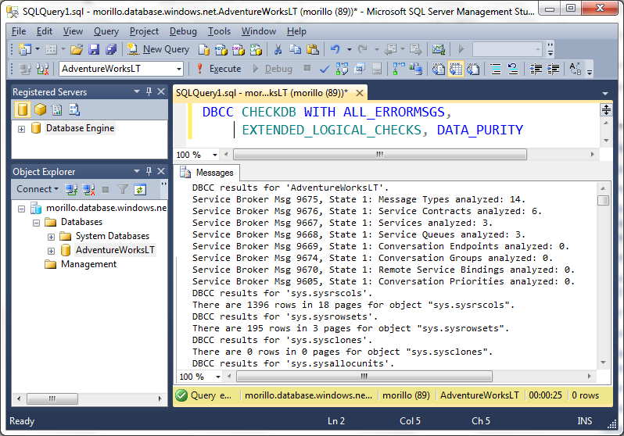
Task: Click the New Query button
Action: coord(159,49)
